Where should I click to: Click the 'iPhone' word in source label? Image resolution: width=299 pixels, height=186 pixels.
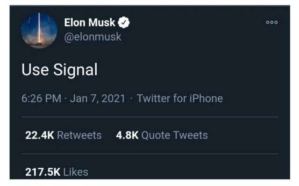point(204,99)
